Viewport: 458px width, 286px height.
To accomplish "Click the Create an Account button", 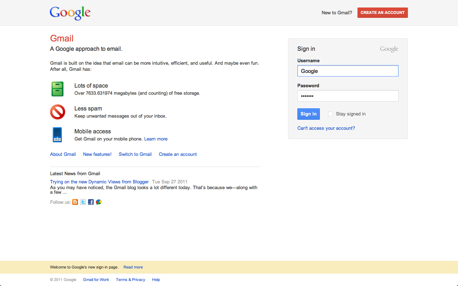I will (383, 13).
